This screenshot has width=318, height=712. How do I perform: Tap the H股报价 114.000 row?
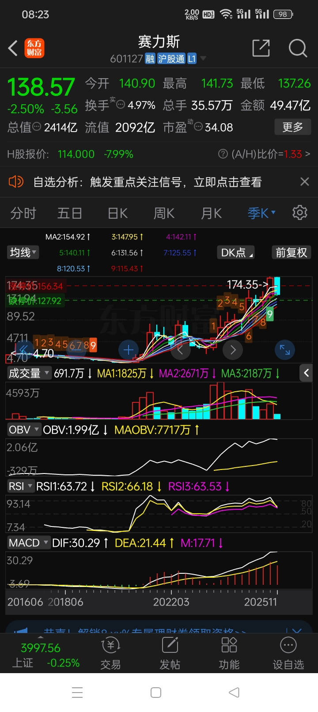coord(70,154)
